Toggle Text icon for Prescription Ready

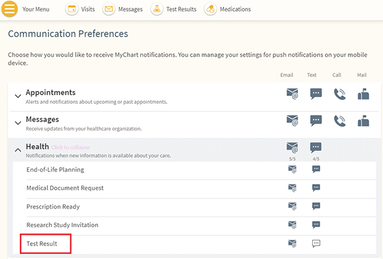point(316,206)
